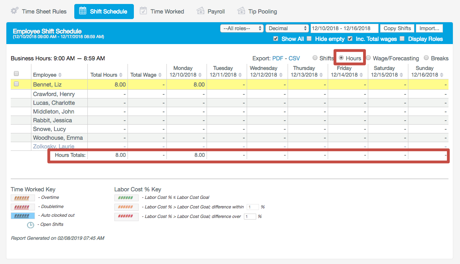The height and width of the screenshot is (264, 460).
Task: Click the Time Sheet Rules gear icon
Action: 15,11
